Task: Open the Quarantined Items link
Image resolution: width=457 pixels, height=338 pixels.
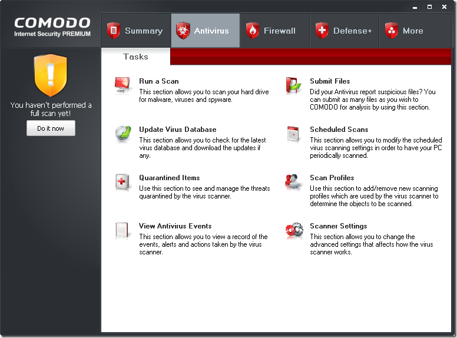Action: [x=170, y=178]
